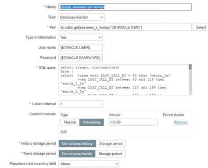The height and width of the screenshot is (168, 208).
Task: Click the 'Trend storage period' label
Action: [x=39, y=154]
